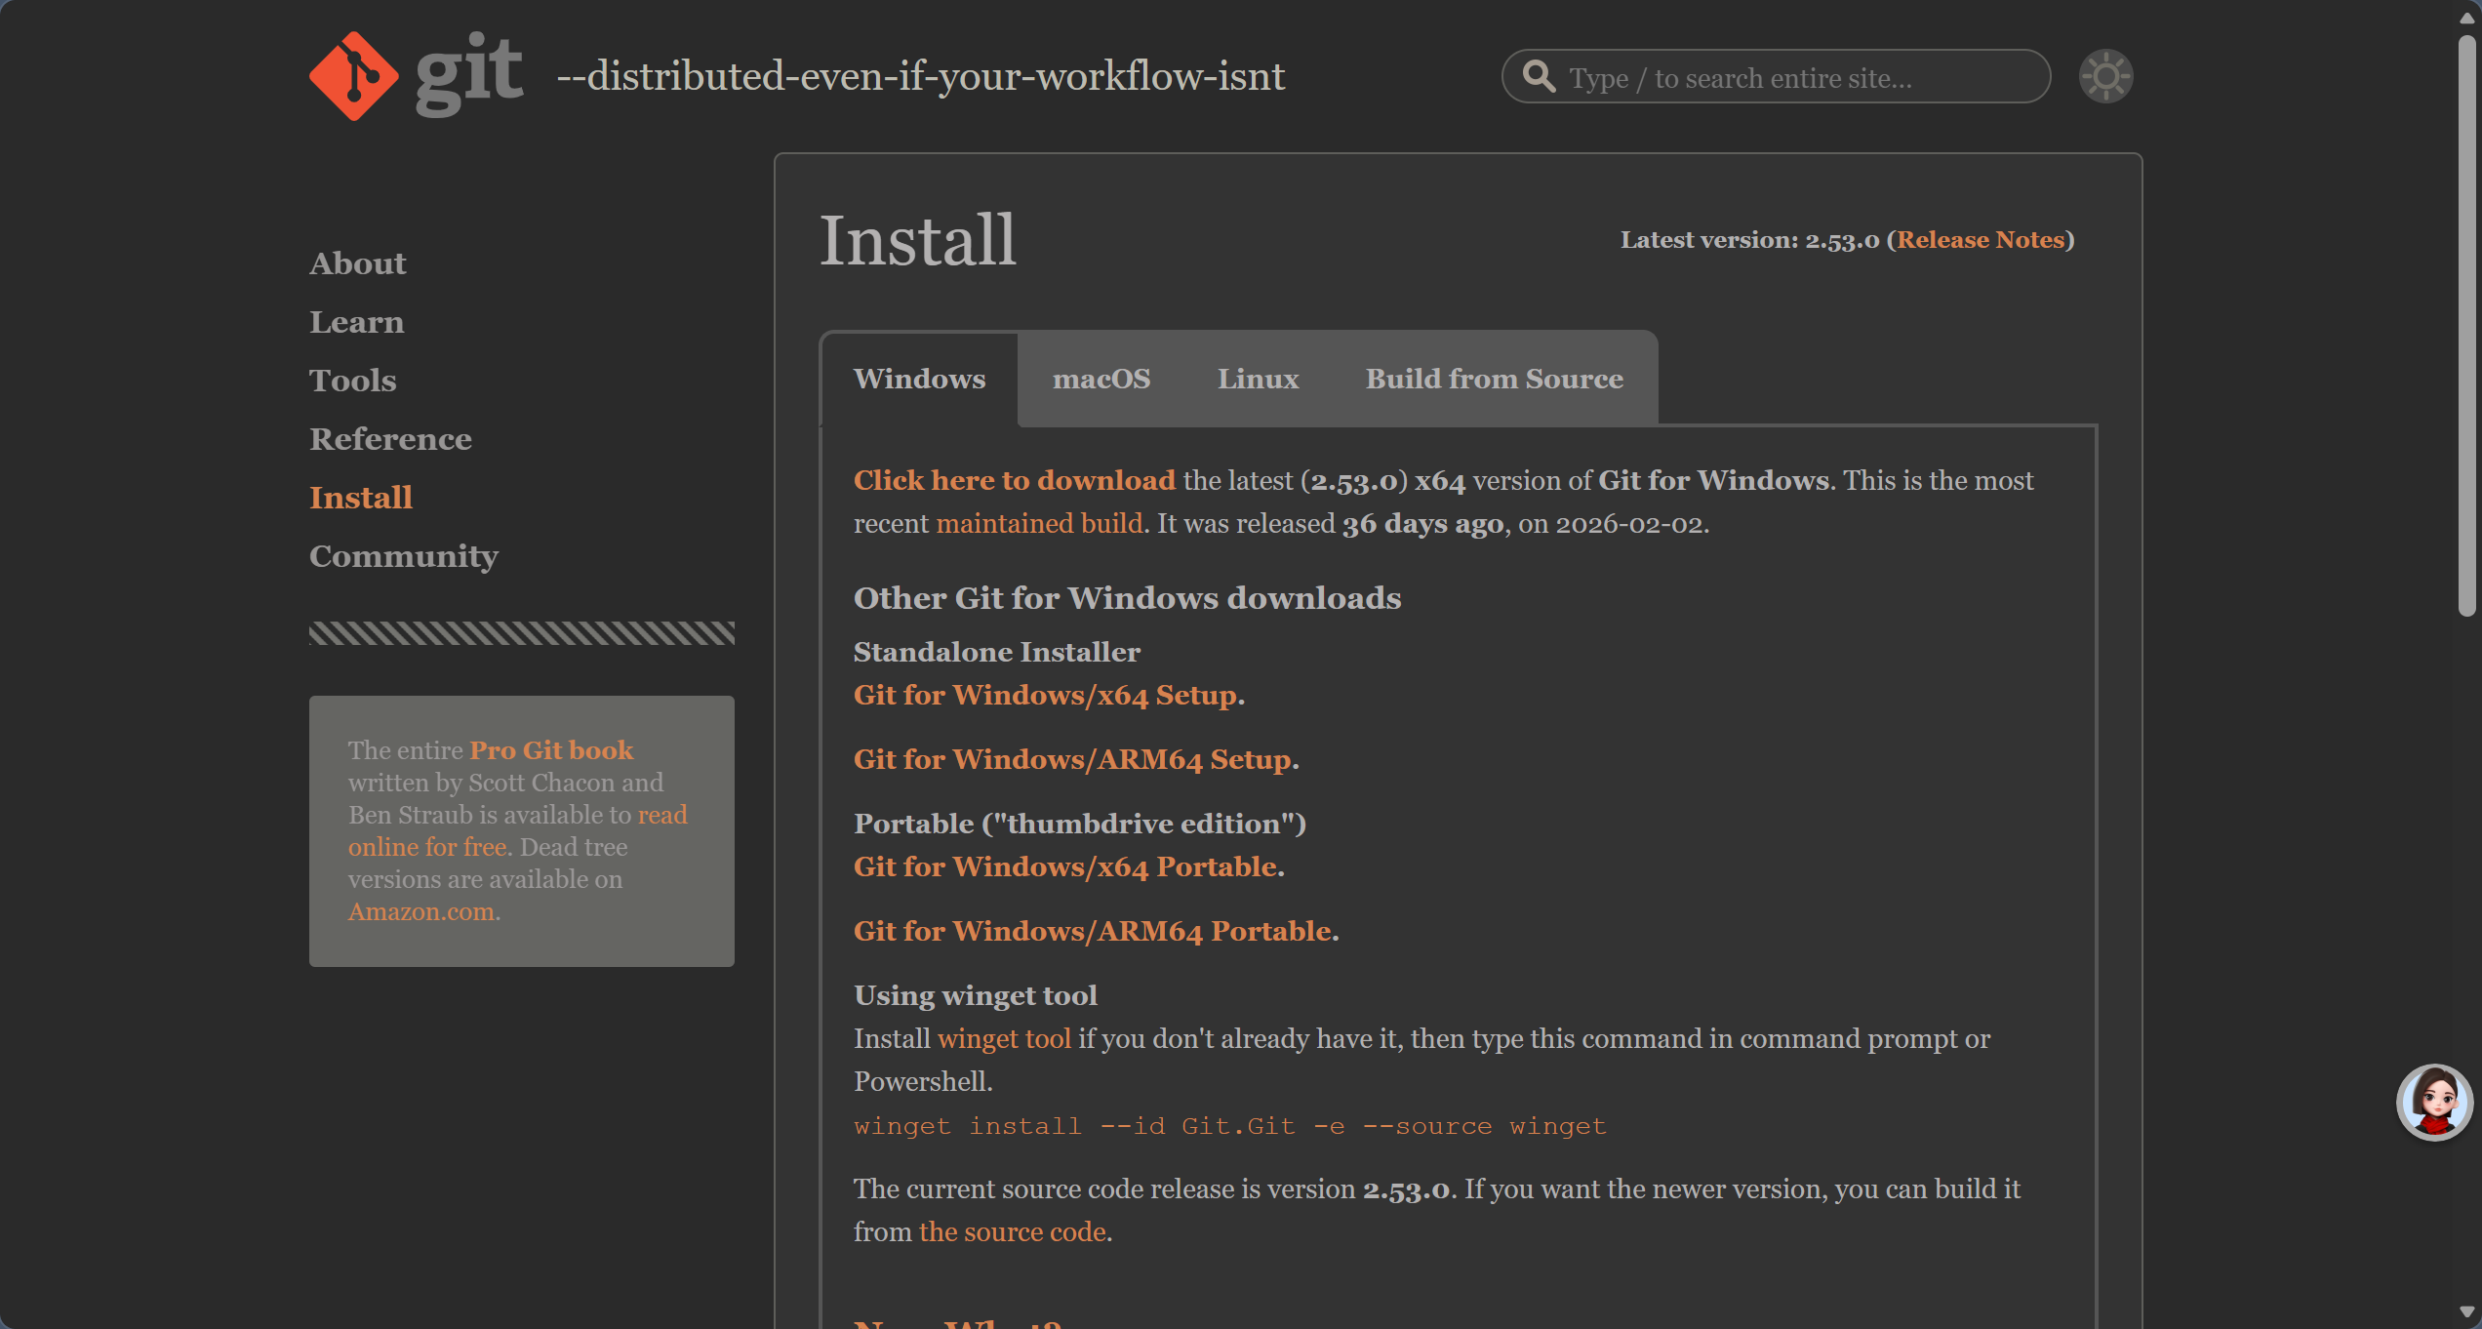Click the floating avatar assistant icon
This screenshot has height=1329, width=2482.
tap(2434, 1102)
